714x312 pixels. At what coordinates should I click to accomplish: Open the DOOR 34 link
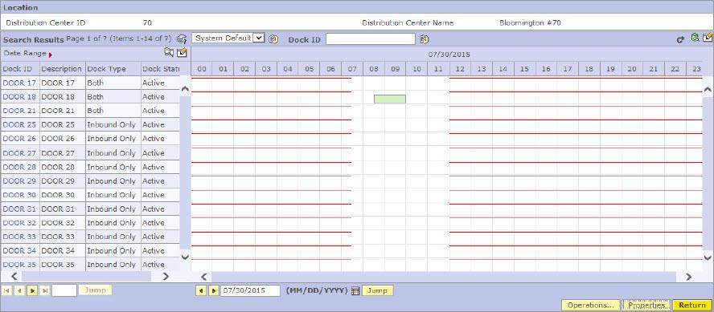(19, 251)
